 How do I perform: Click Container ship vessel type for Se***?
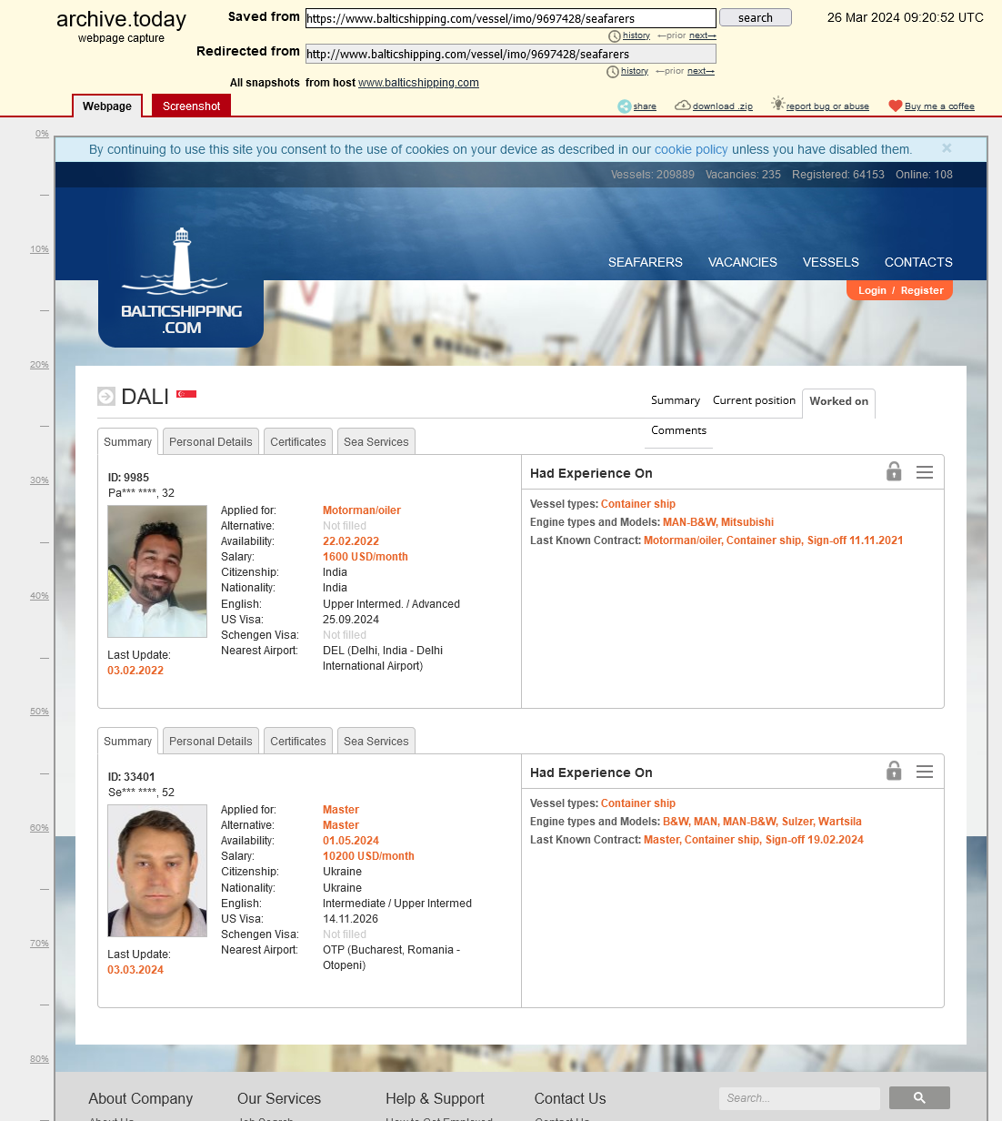pos(638,803)
